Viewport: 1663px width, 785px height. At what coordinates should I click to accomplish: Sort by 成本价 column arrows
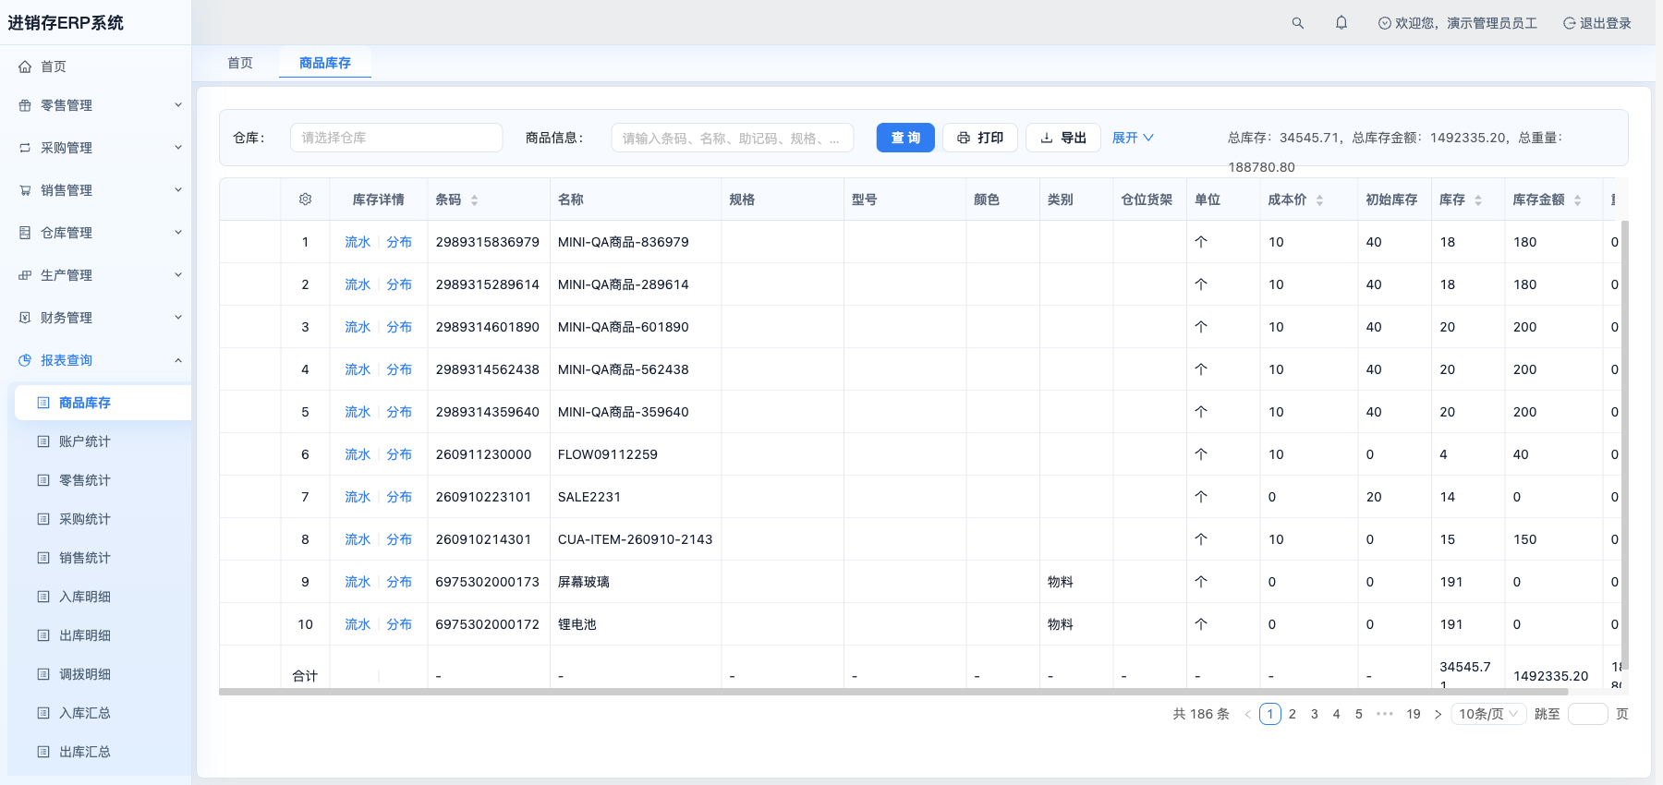pyautogui.click(x=1319, y=200)
